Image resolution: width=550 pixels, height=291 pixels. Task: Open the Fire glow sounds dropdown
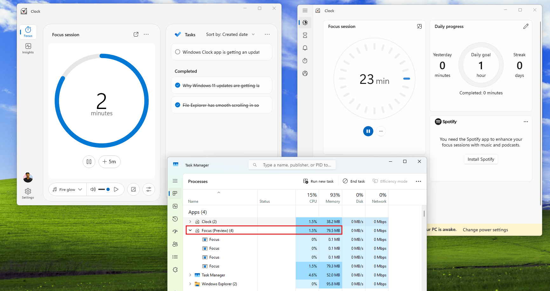click(x=67, y=189)
